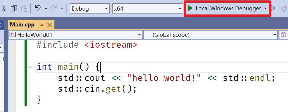Screen dimensions: 288x112
Task: Open the Debug configuration dropdown
Action: pyautogui.click(x=89, y=9)
